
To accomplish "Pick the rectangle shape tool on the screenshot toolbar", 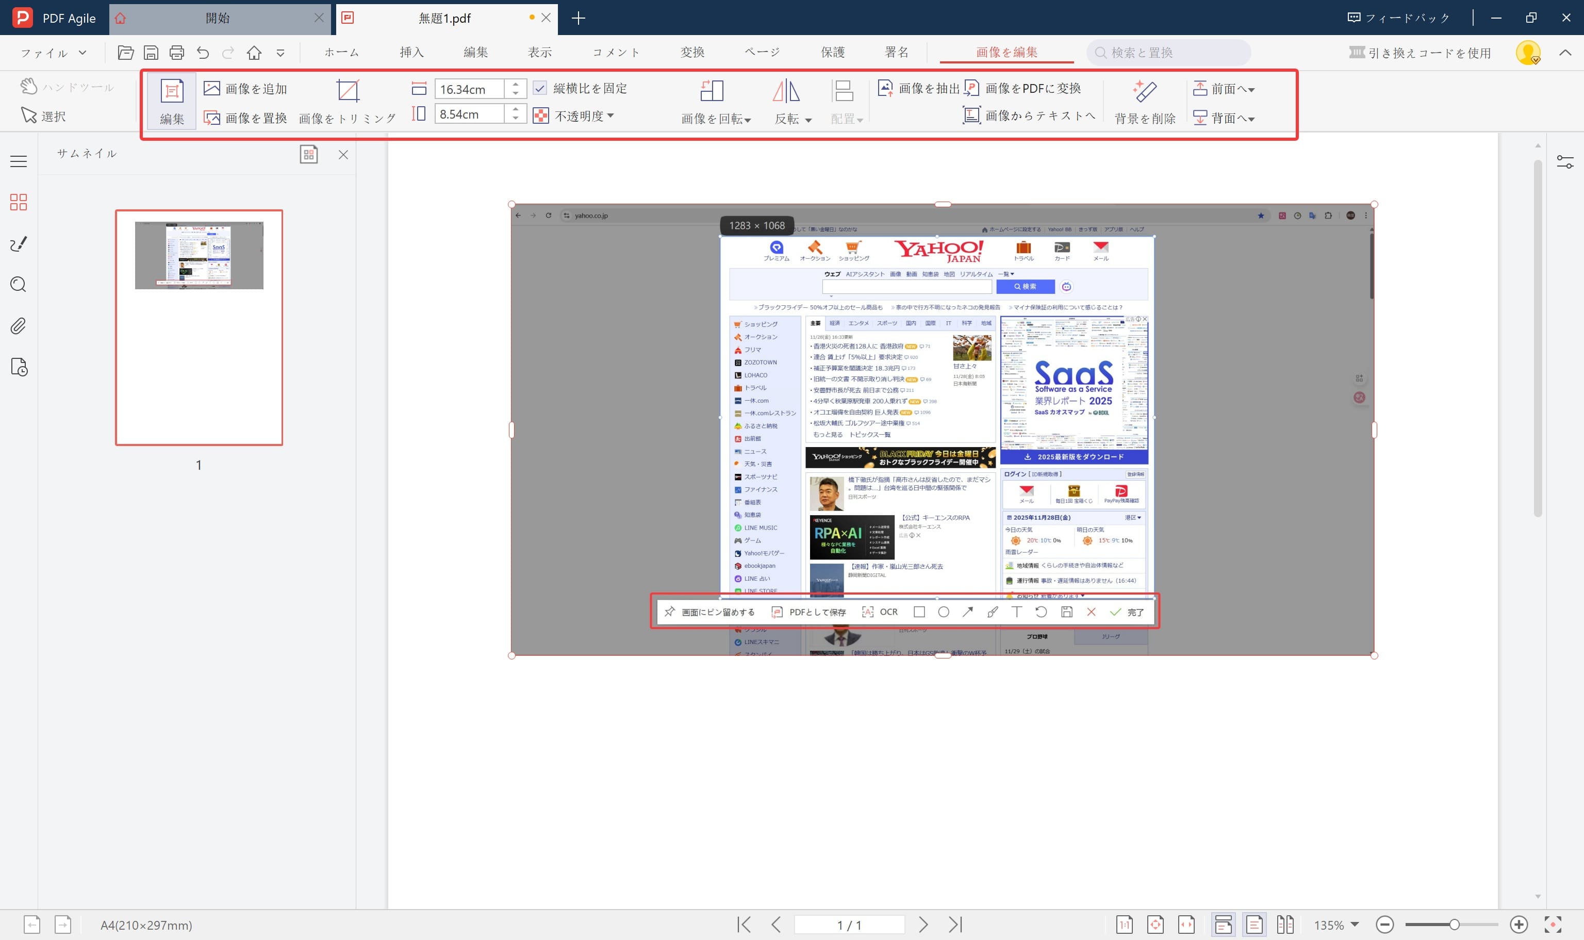I will [x=920, y=612].
